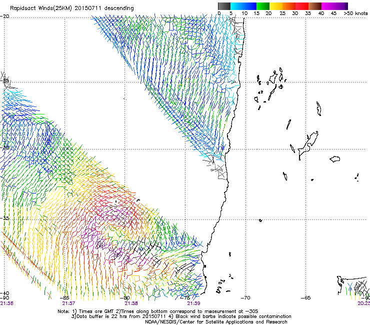Click the 'Times are GMT' note line

coord(158,311)
